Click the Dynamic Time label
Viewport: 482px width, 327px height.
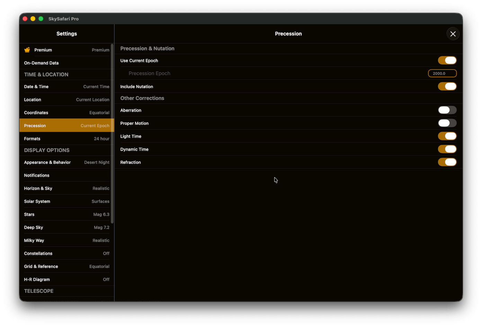134,149
